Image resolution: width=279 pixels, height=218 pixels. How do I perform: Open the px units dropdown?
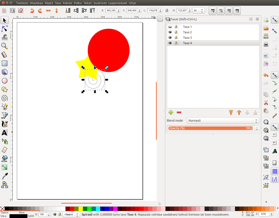pos(199,11)
